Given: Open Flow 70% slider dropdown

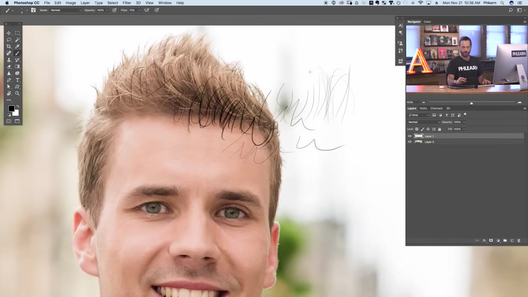Looking at the screenshot, I should tap(139, 10).
